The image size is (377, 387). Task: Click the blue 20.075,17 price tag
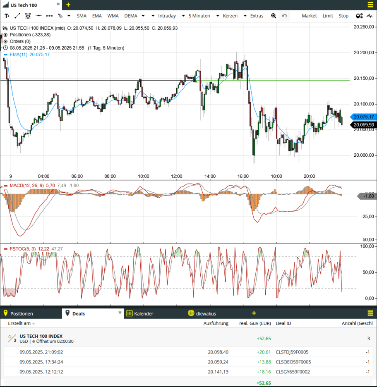pos(363,117)
